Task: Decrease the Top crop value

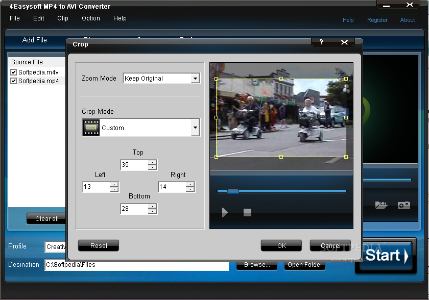Action: [152, 167]
